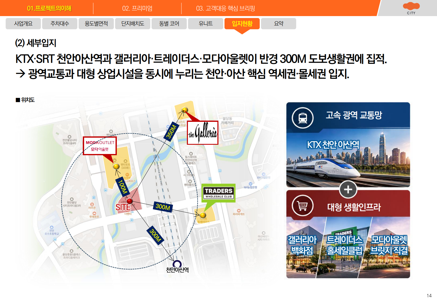Click the 갤러리아 백화점 photo
Screen dimensions: 437x302
click(305, 247)
